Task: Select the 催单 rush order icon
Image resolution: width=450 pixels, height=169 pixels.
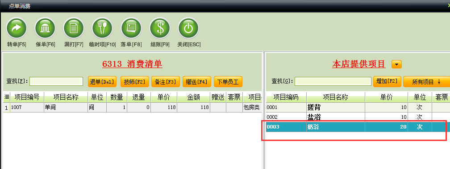Action: pyautogui.click(x=45, y=28)
